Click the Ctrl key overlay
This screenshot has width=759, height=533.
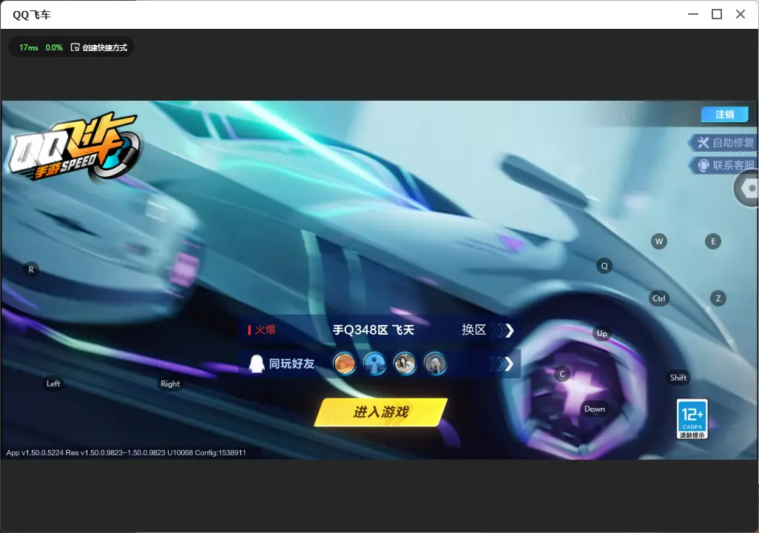click(x=659, y=298)
